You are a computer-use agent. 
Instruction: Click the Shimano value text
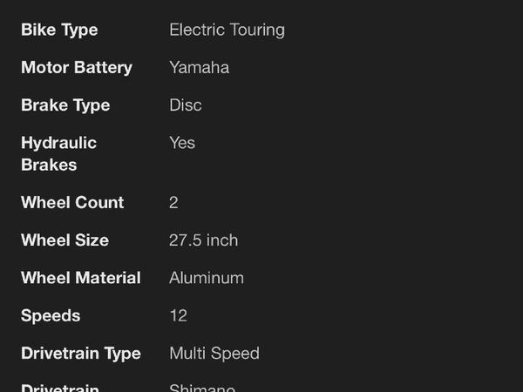coord(202,388)
